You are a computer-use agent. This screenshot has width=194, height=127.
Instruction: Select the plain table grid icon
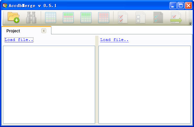click(x=51, y=17)
